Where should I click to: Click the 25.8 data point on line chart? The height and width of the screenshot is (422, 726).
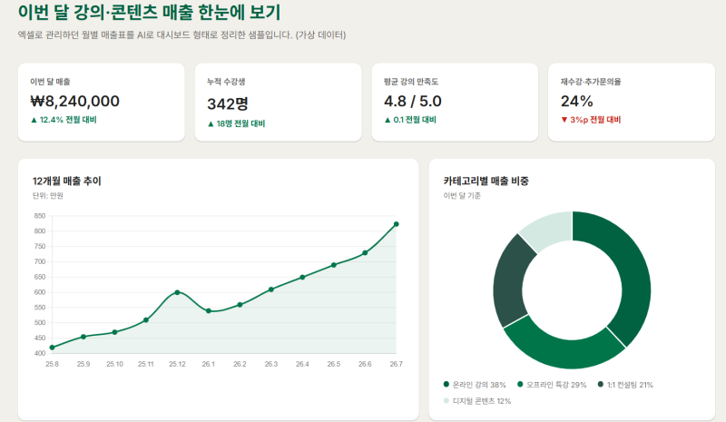53,348
